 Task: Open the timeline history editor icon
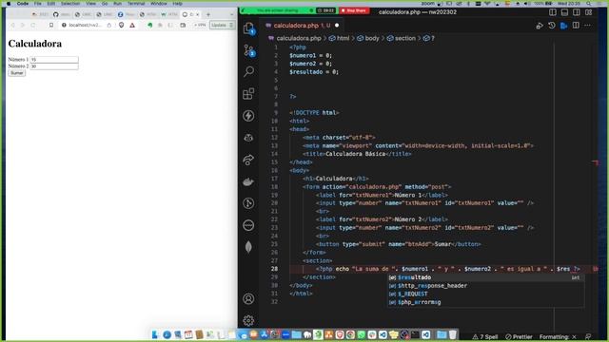(x=552, y=26)
